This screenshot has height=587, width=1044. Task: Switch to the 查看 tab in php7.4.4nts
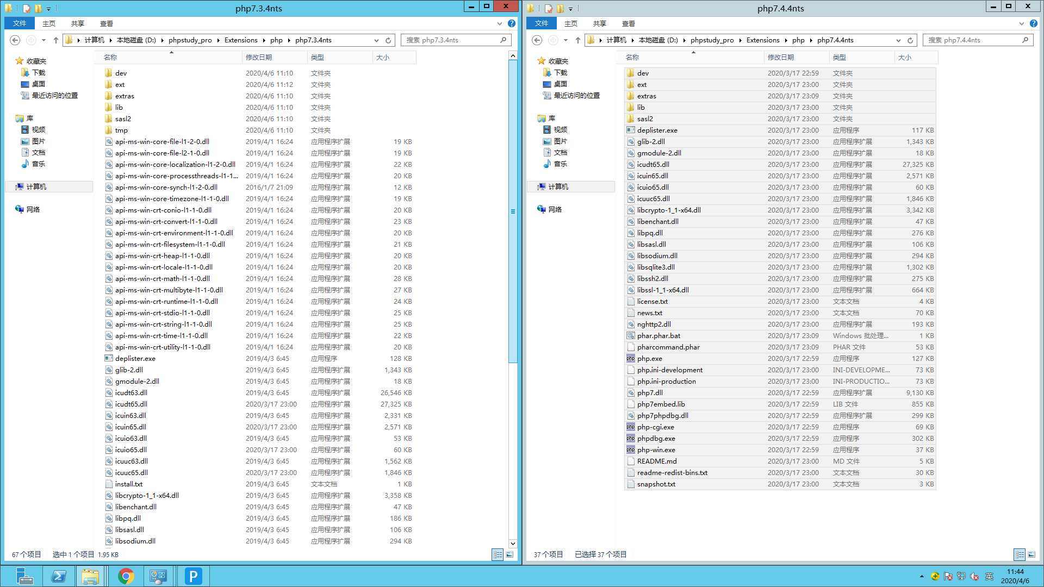[629, 23]
